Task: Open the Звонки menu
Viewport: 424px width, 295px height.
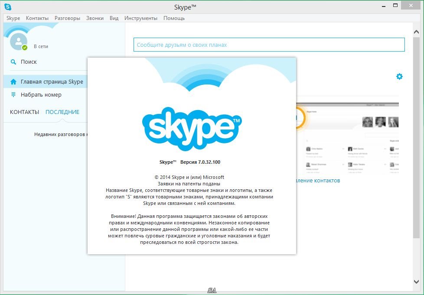Action: point(95,18)
